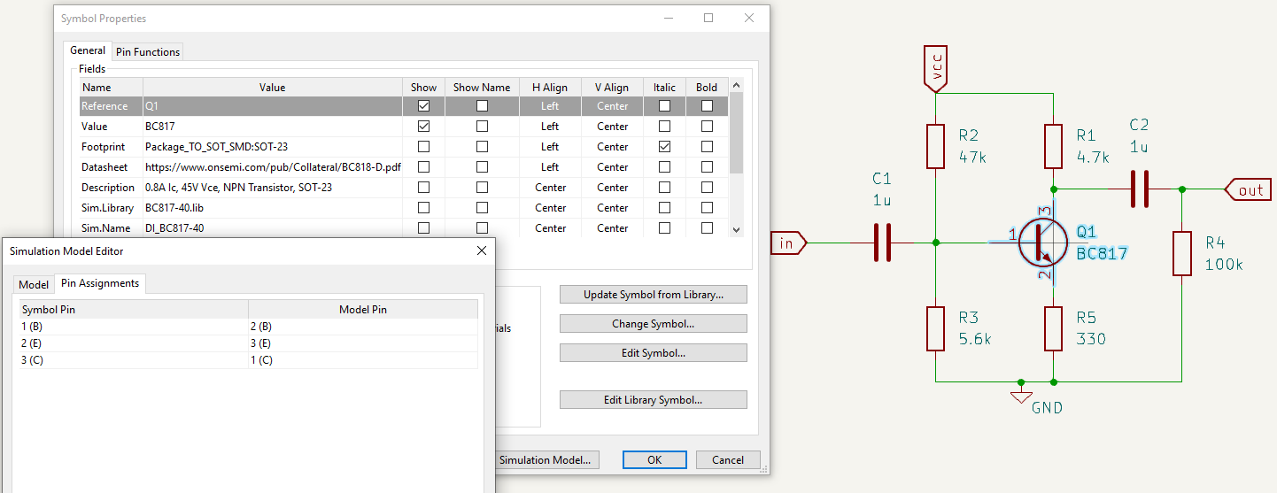This screenshot has height=493, width=1277.
Task: Select the 'out' hierarchical label
Action: click(x=1249, y=189)
